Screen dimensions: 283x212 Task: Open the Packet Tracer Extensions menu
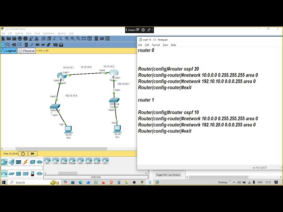49,34
